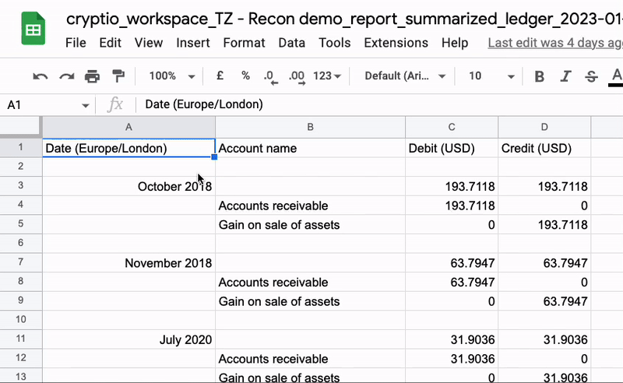Select the 'October 2018' cell
The width and height of the screenshot is (623, 383).
tap(128, 186)
